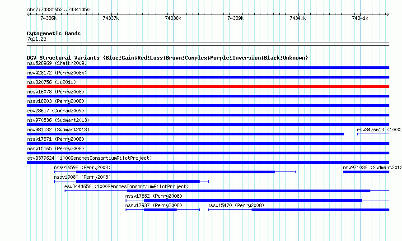Click the Cytogenetic Bands track title

point(54,33)
